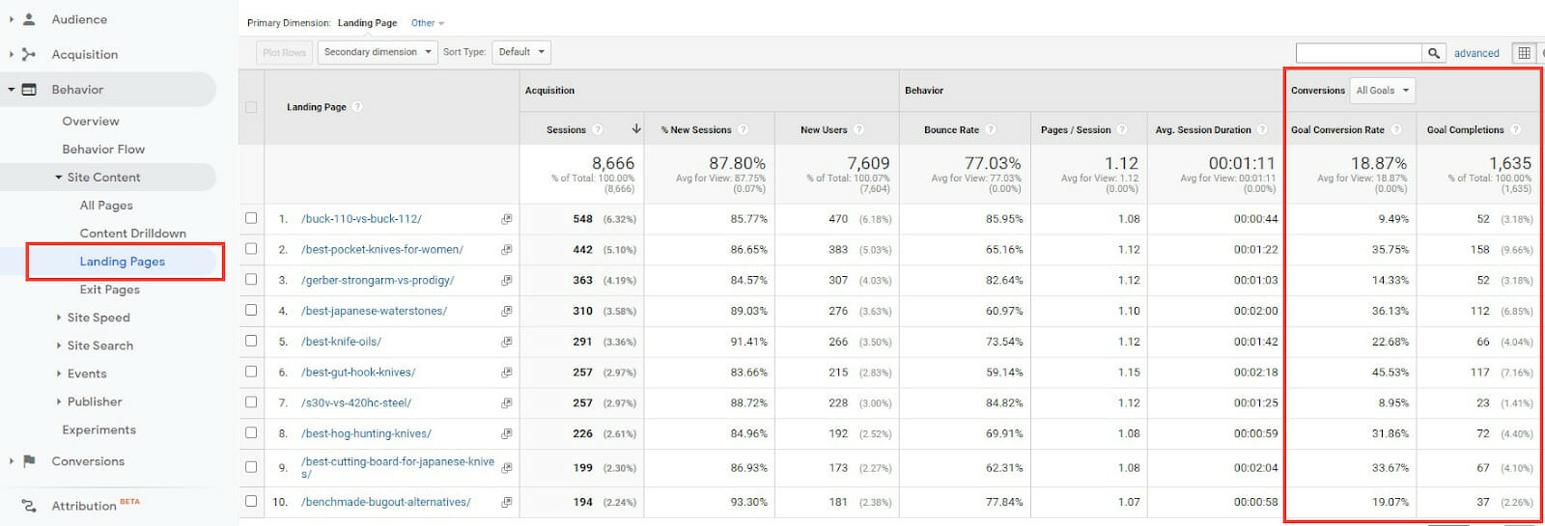This screenshot has width=1545, height=526.
Task: Open /buck-110-vs-buck-112/ page in new window icon
Action: pyautogui.click(x=506, y=219)
